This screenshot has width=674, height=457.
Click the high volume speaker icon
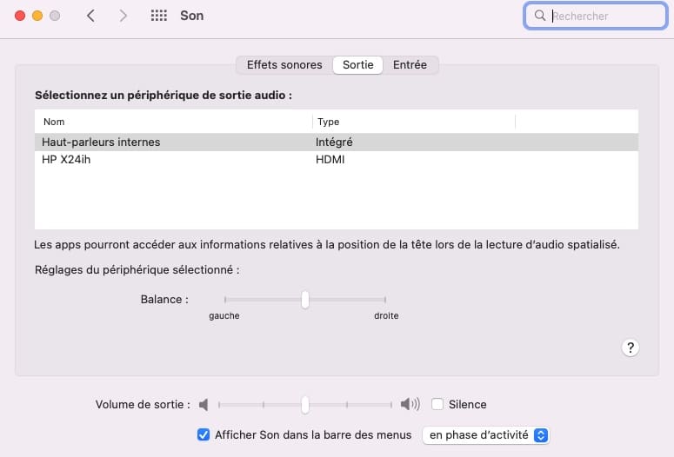point(410,404)
